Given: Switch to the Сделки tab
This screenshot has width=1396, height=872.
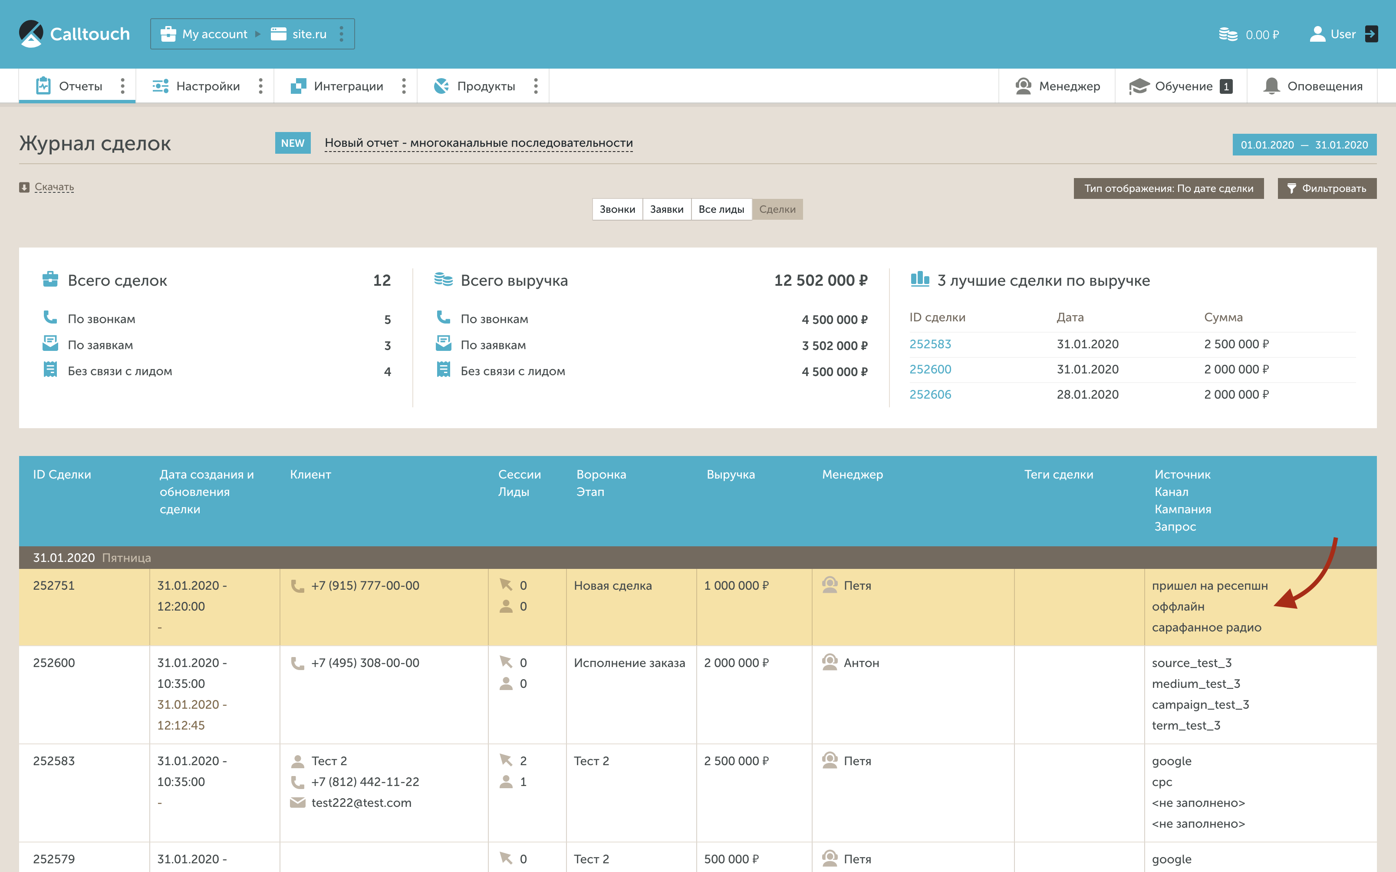Looking at the screenshot, I should (x=777, y=209).
